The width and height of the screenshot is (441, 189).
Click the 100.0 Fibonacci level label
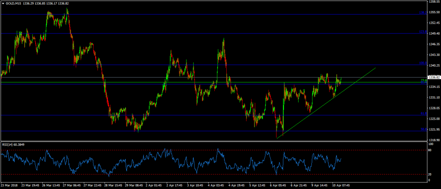pyautogui.click(x=422, y=63)
